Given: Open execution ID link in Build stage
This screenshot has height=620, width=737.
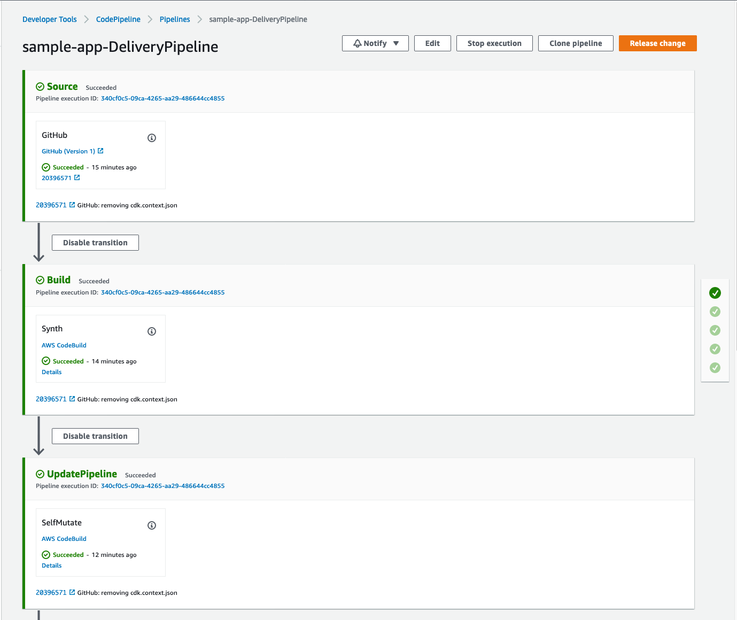Looking at the screenshot, I should pyautogui.click(x=162, y=292).
